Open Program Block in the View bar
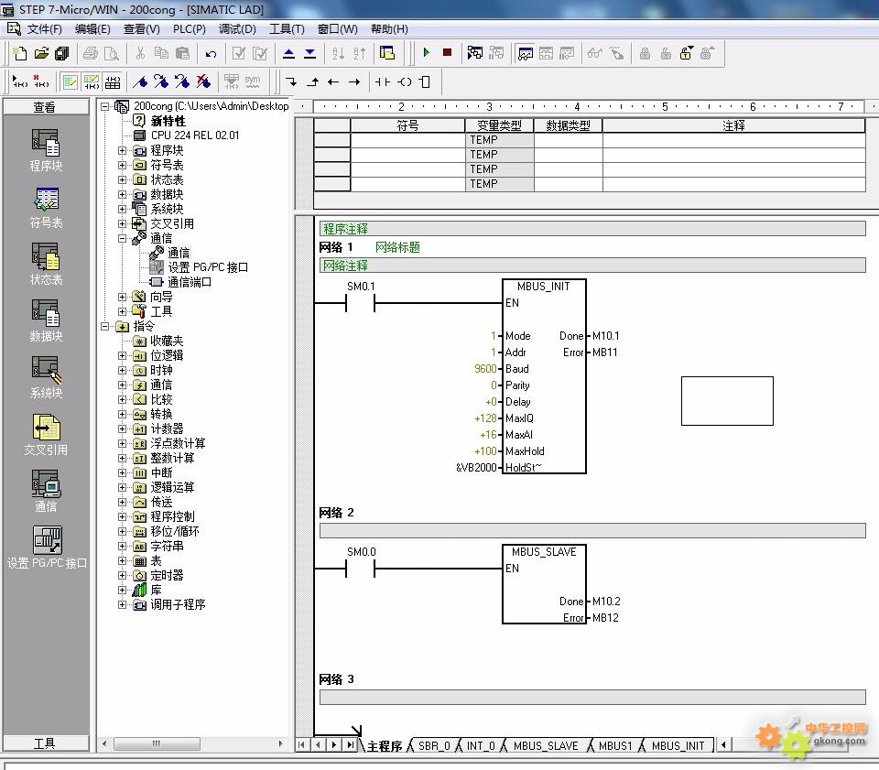Viewport: 879px width, 770px height. tap(46, 150)
